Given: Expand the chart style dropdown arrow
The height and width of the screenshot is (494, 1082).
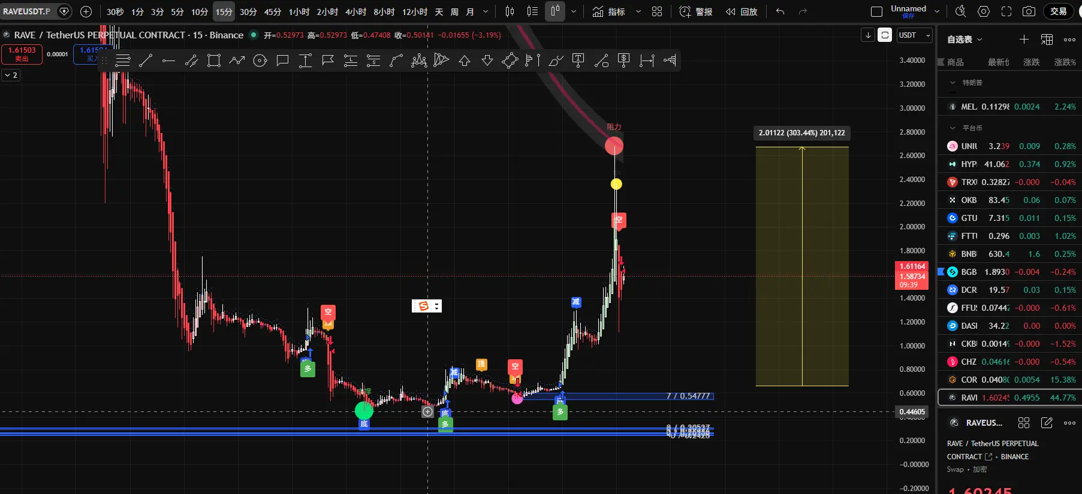Looking at the screenshot, I should point(574,11).
